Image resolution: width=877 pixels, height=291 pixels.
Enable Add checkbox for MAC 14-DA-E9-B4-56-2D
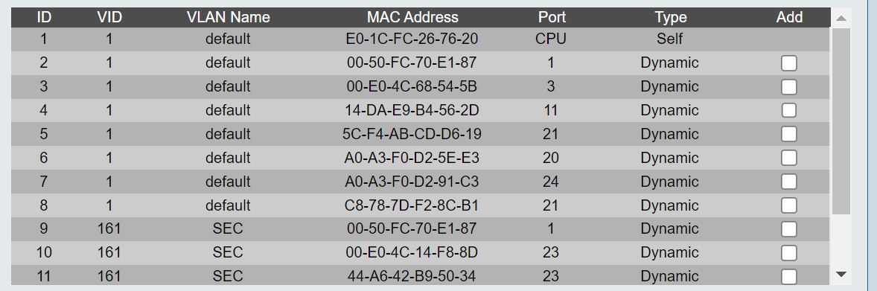(x=788, y=111)
